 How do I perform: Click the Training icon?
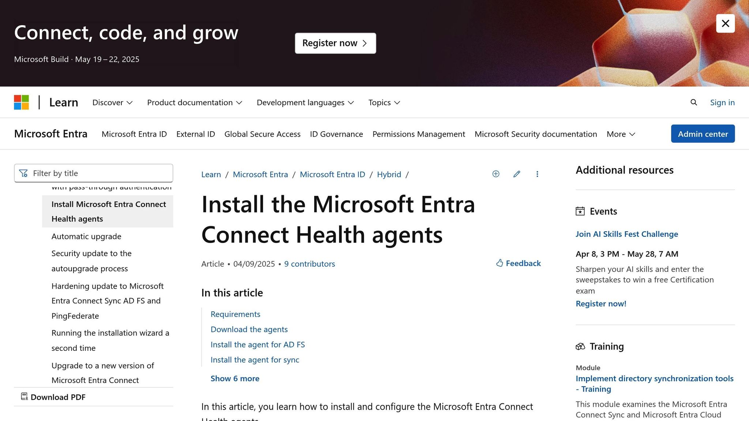point(580,346)
